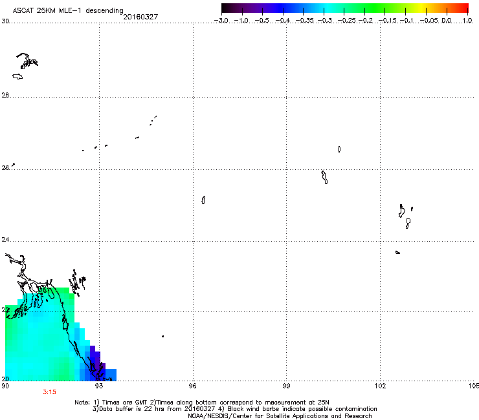Viewport: 479px width, 420px height.
Task: Click the -3.0 color bar label
Action: pos(221,21)
